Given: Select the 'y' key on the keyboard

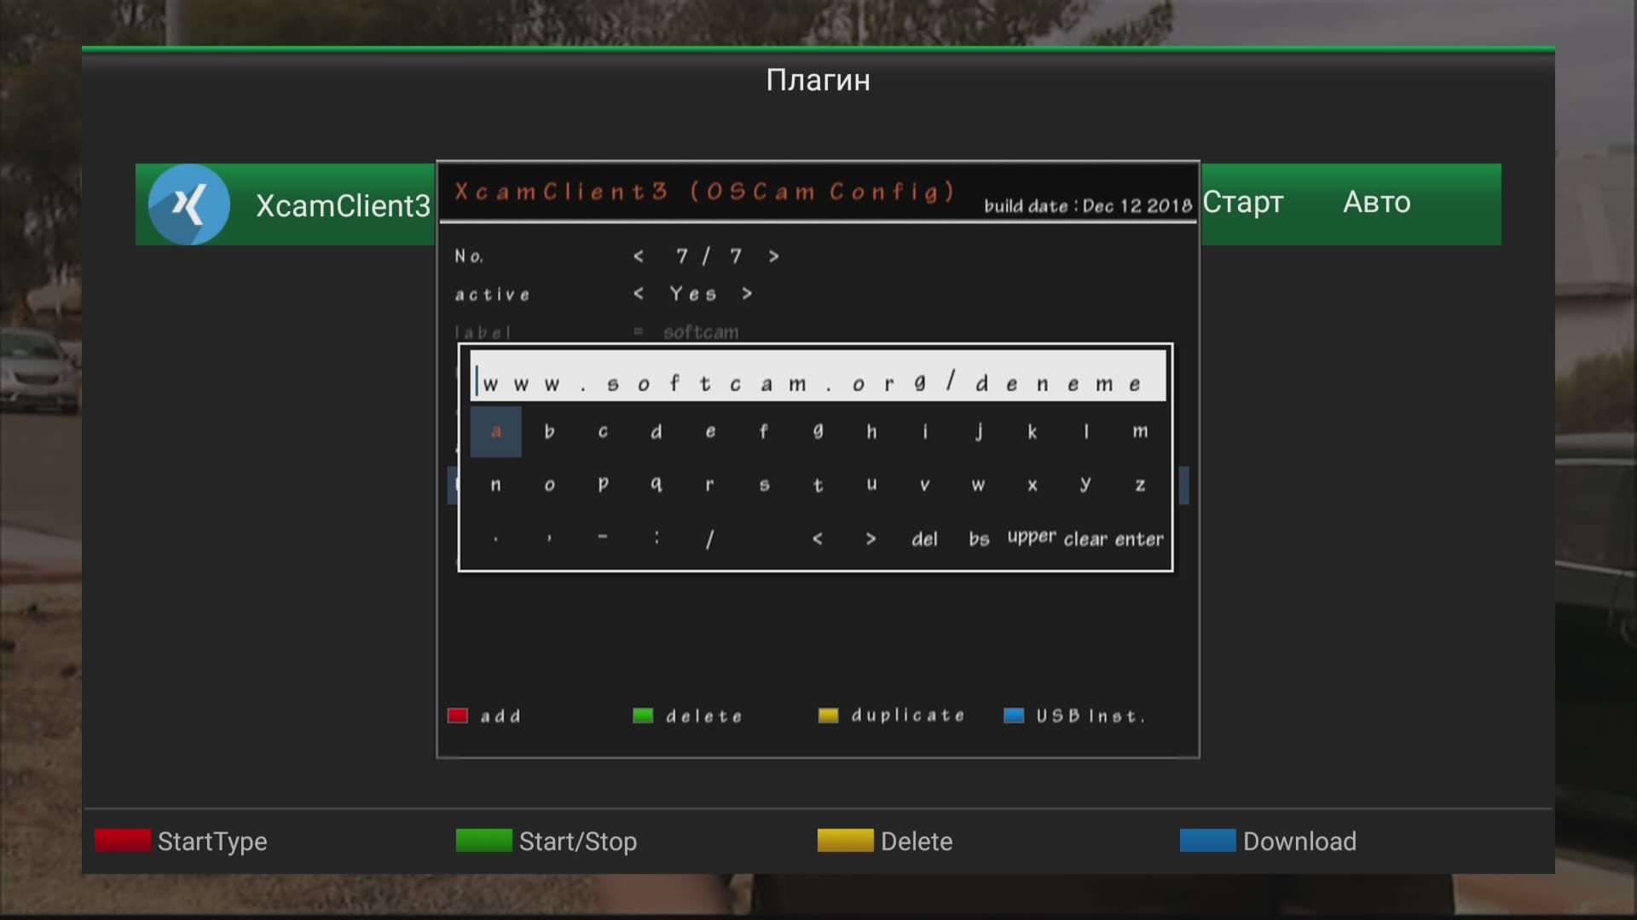Looking at the screenshot, I should point(1086,485).
